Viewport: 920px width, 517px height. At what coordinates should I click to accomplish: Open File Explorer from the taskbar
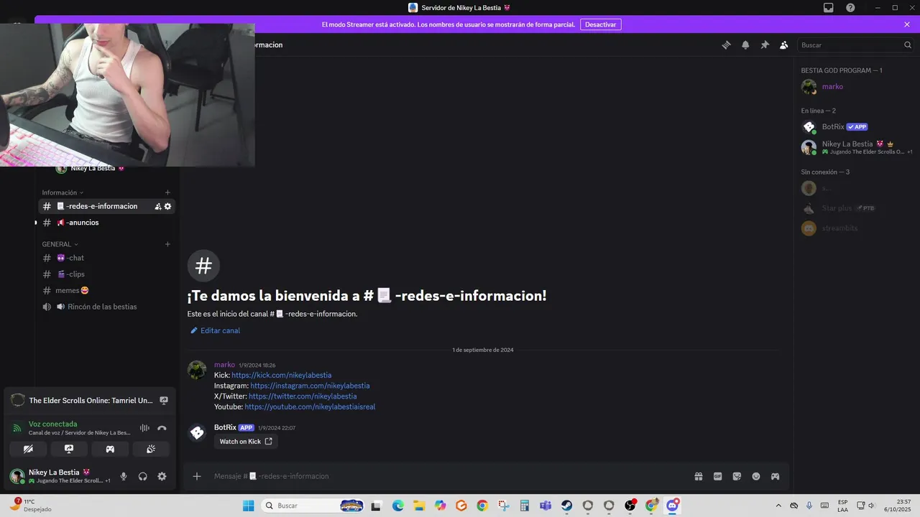[x=419, y=506]
